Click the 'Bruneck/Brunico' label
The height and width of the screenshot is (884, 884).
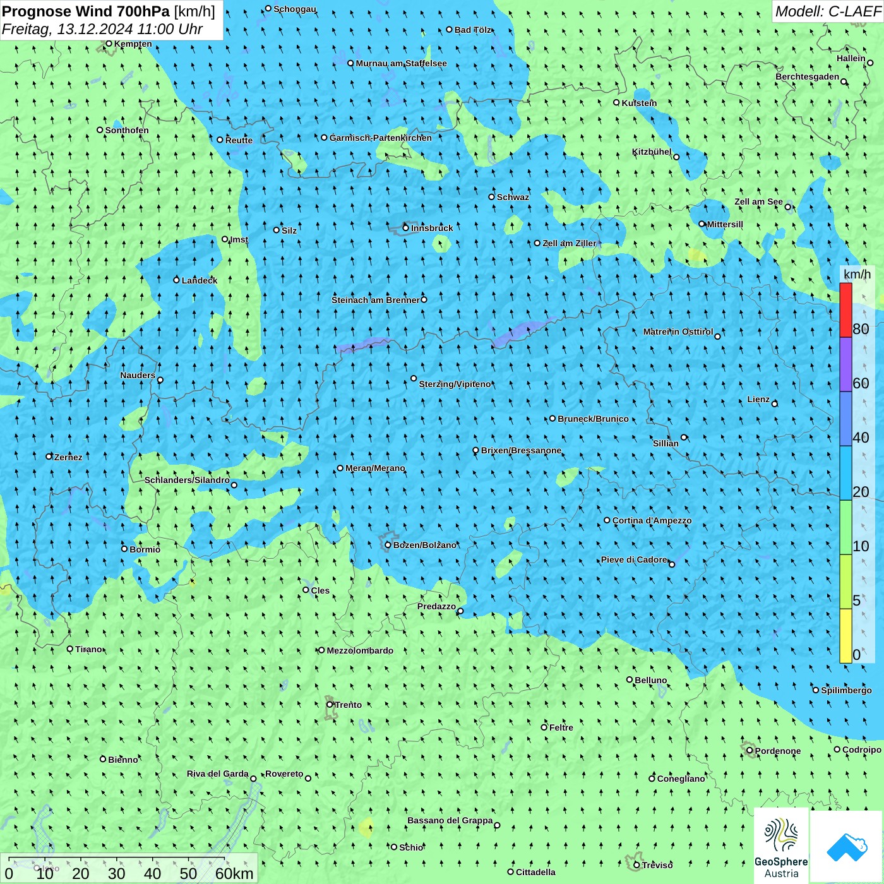[x=594, y=419]
